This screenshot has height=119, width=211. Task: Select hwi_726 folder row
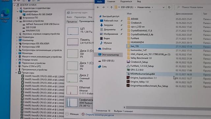click(x=168, y=46)
